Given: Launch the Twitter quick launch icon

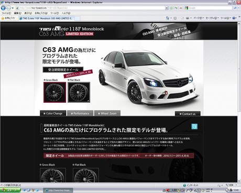Looking at the screenshot, I should [x=25, y=190].
